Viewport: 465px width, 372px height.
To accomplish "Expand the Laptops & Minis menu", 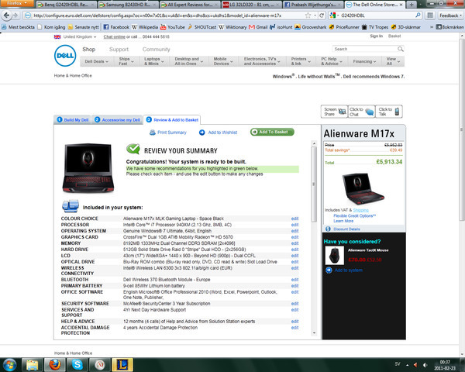I will [x=151, y=62].
